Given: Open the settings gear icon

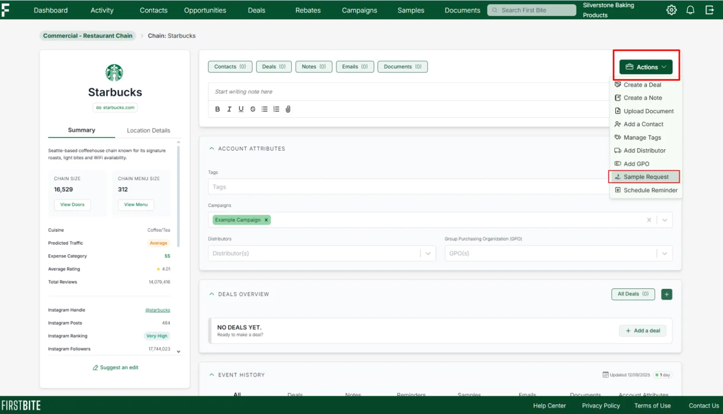Looking at the screenshot, I should tap(671, 10).
